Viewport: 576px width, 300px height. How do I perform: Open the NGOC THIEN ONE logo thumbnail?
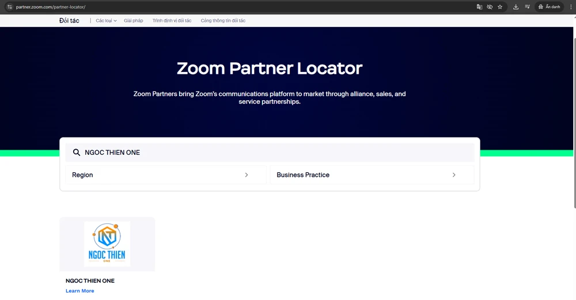click(x=107, y=244)
